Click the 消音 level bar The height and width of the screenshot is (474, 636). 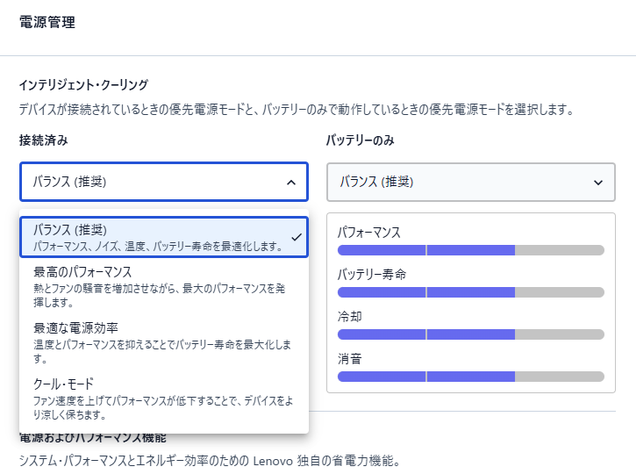471,377
